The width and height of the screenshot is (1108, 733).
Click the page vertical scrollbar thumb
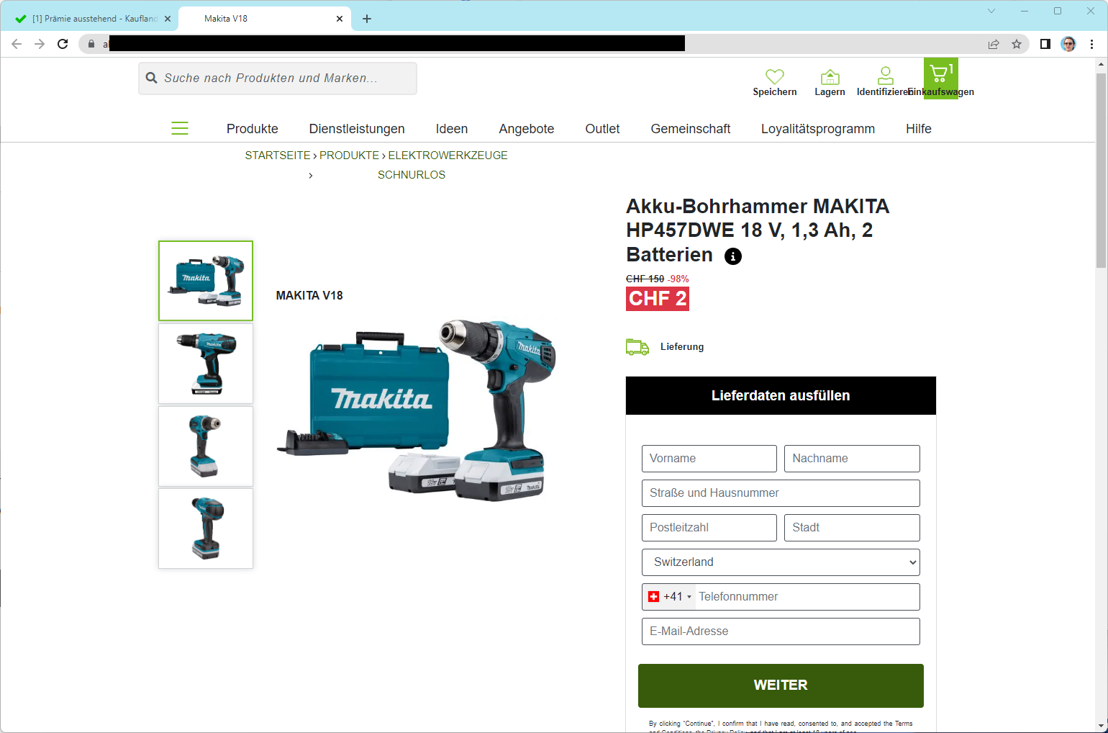point(1101,170)
